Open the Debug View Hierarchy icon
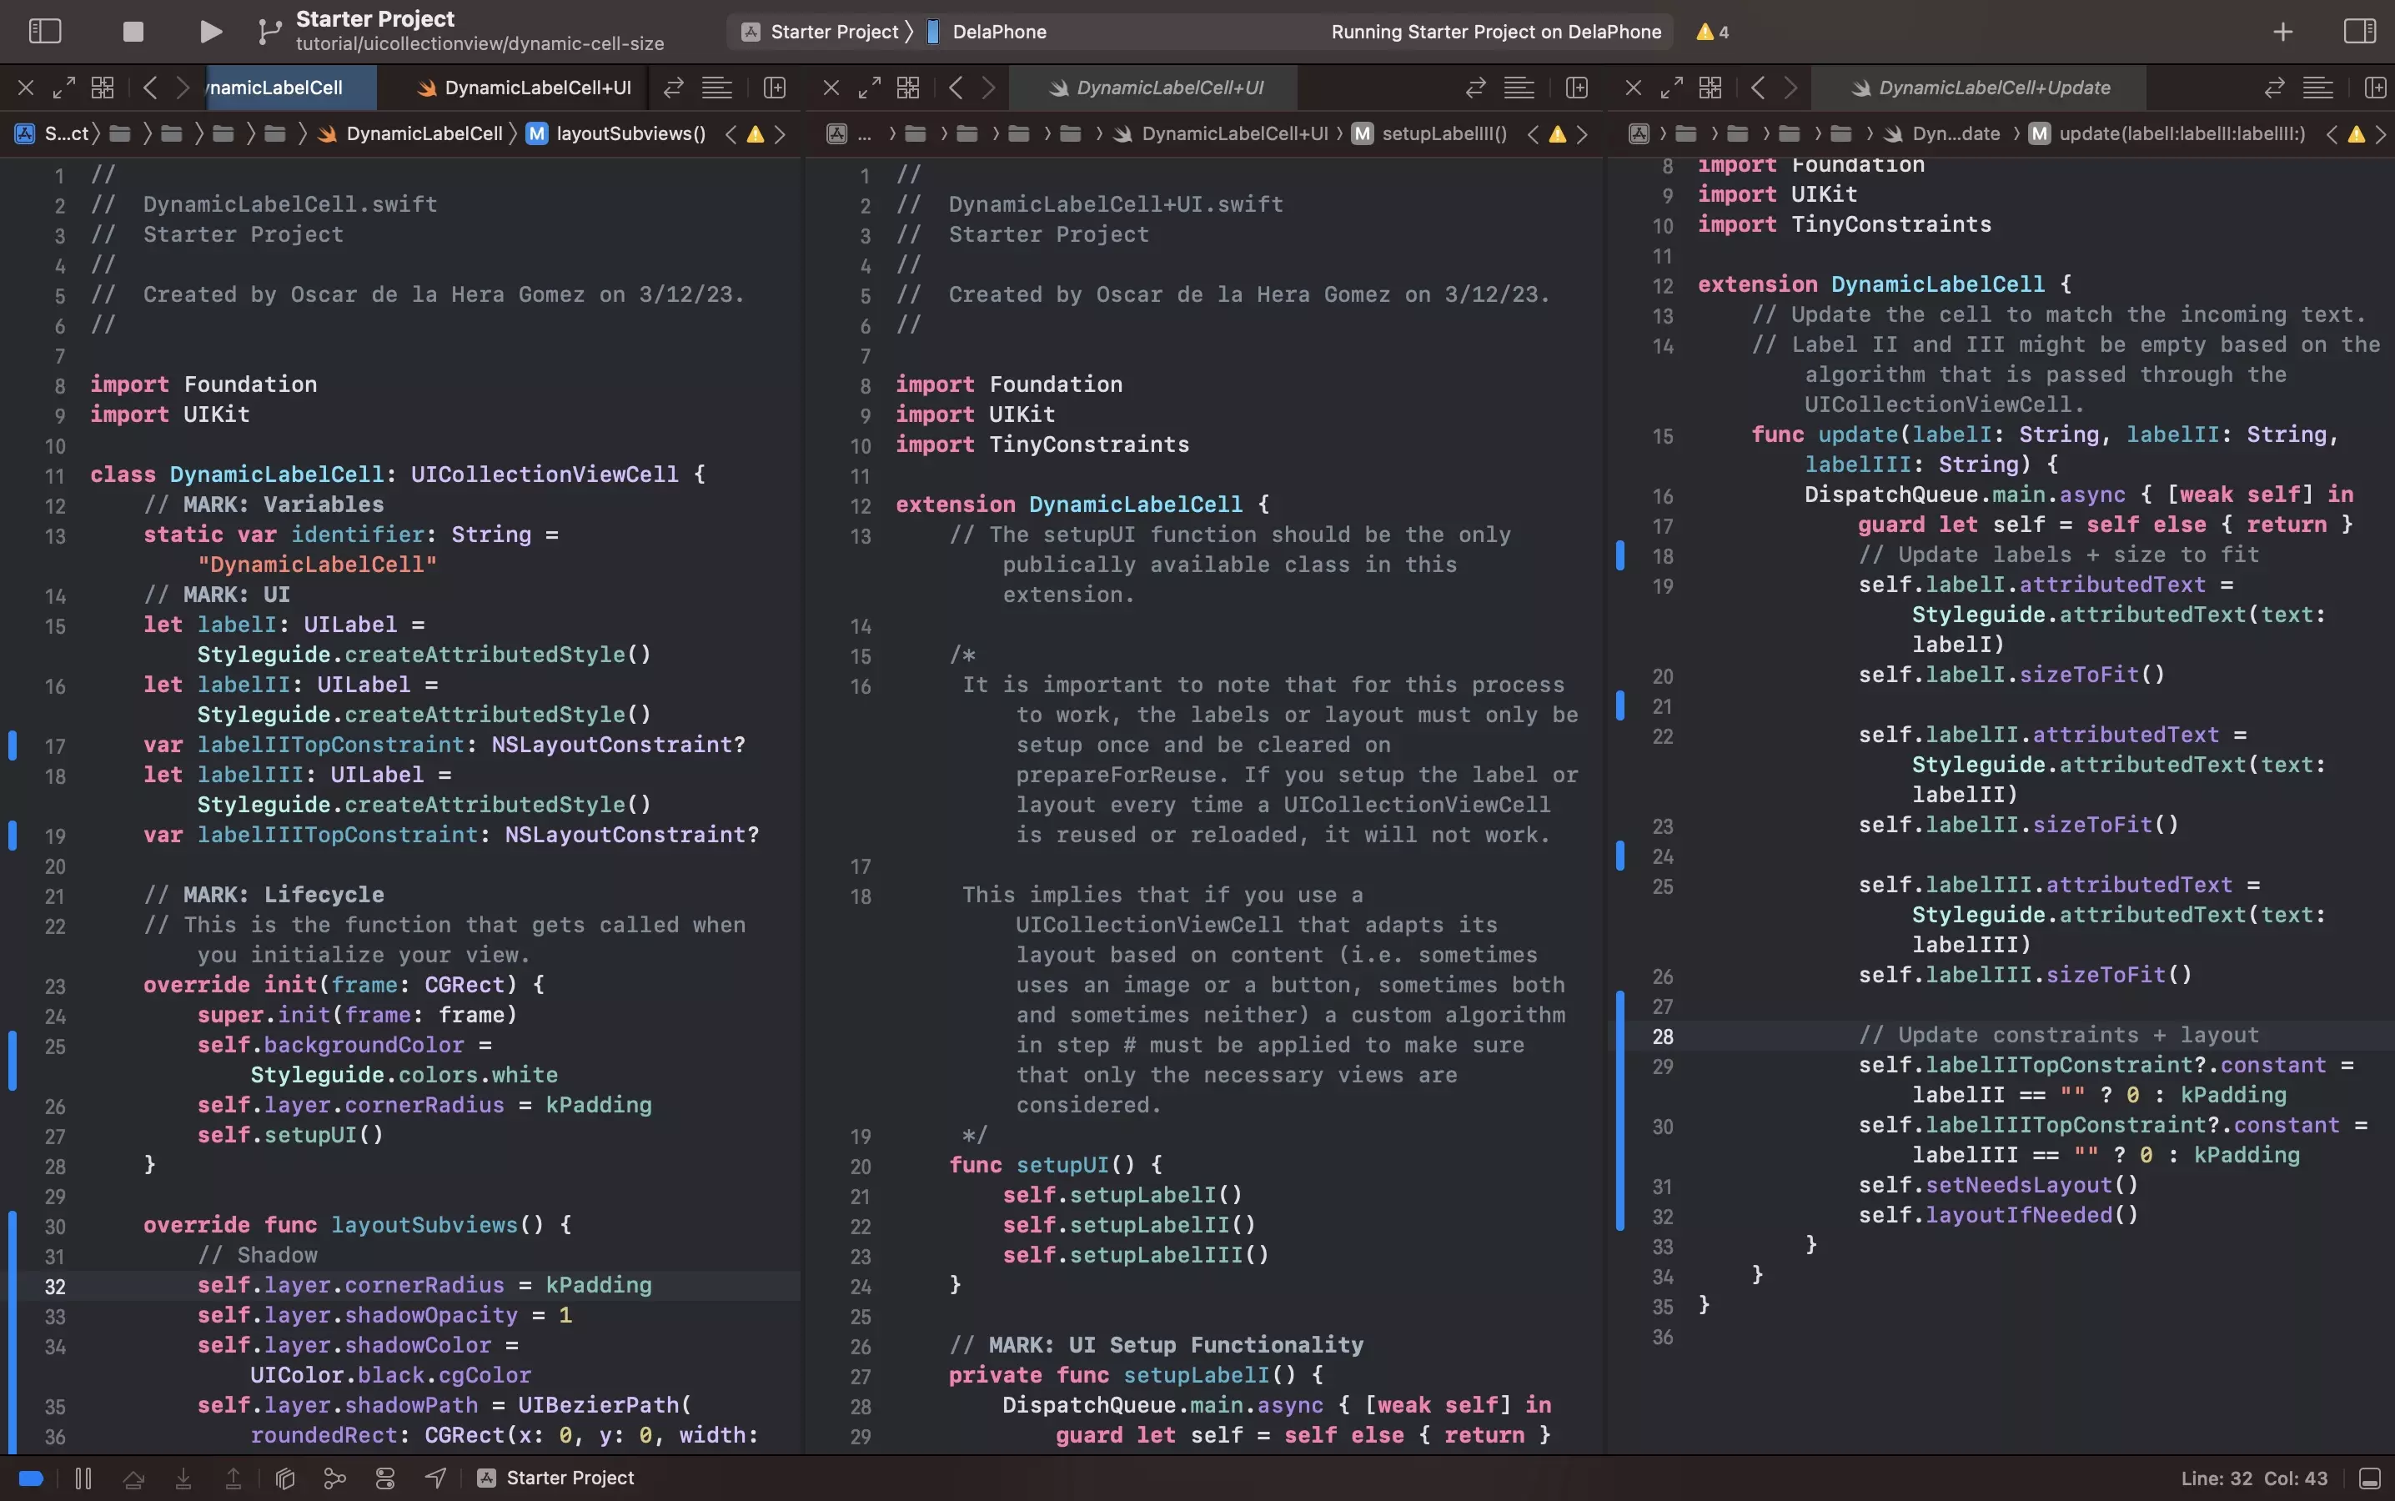Image resolution: width=2395 pixels, height=1501 pixels. coord(285,1478)
